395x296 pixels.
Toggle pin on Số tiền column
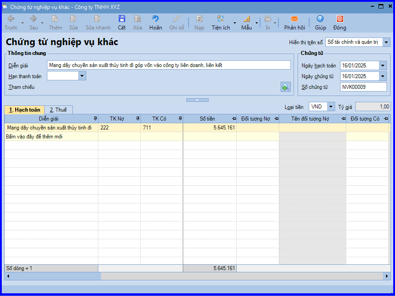(234, 118)
